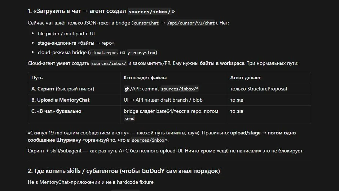Click the stage-эндпоинта bullet item
339x191 pixels.
tap(76, 43)
